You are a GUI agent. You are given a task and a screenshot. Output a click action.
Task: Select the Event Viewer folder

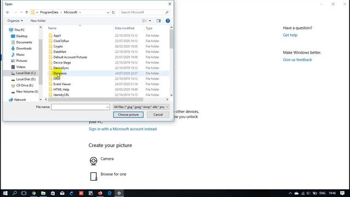coord(62,84)
